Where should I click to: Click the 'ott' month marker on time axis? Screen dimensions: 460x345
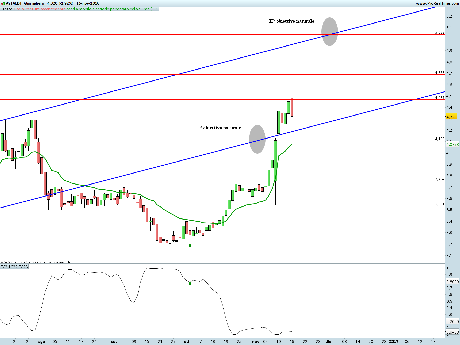(187, 342)
